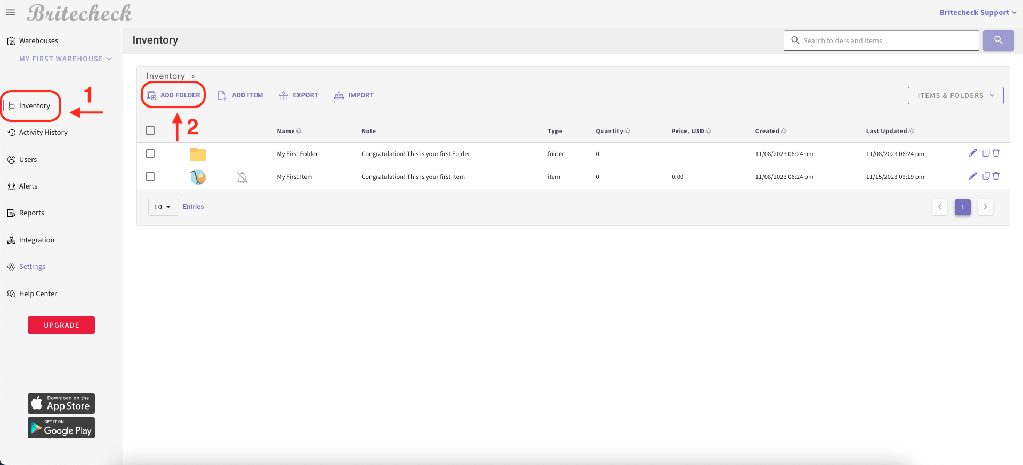Delete My First Folder with trash icon
Viewport: 1023px width, 465px height.
996,153
